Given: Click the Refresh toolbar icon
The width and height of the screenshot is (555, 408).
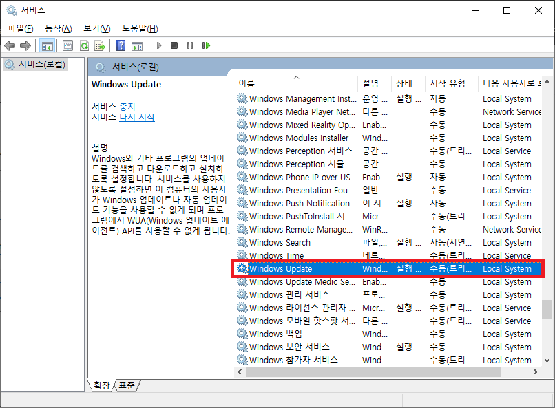Looking at the screenshot, I should pos(84,45).
